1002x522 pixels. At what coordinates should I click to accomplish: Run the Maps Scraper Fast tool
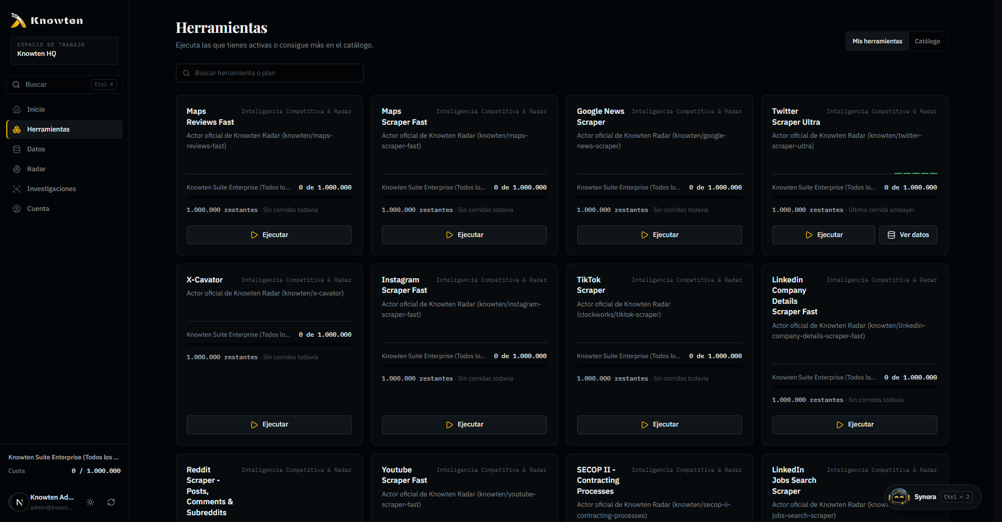coord(464,235)
